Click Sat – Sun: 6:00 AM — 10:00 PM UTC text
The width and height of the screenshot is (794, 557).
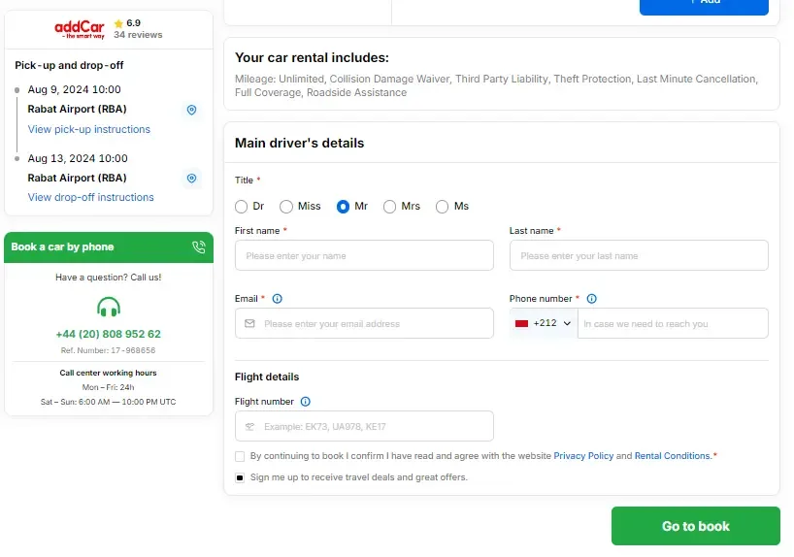109,402
